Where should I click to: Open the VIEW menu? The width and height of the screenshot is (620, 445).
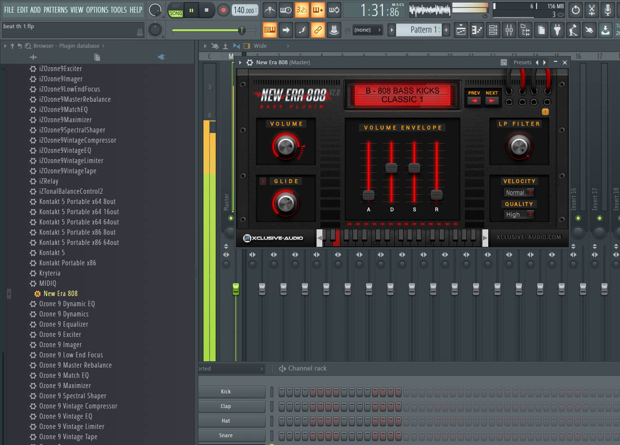coord(77,10)
